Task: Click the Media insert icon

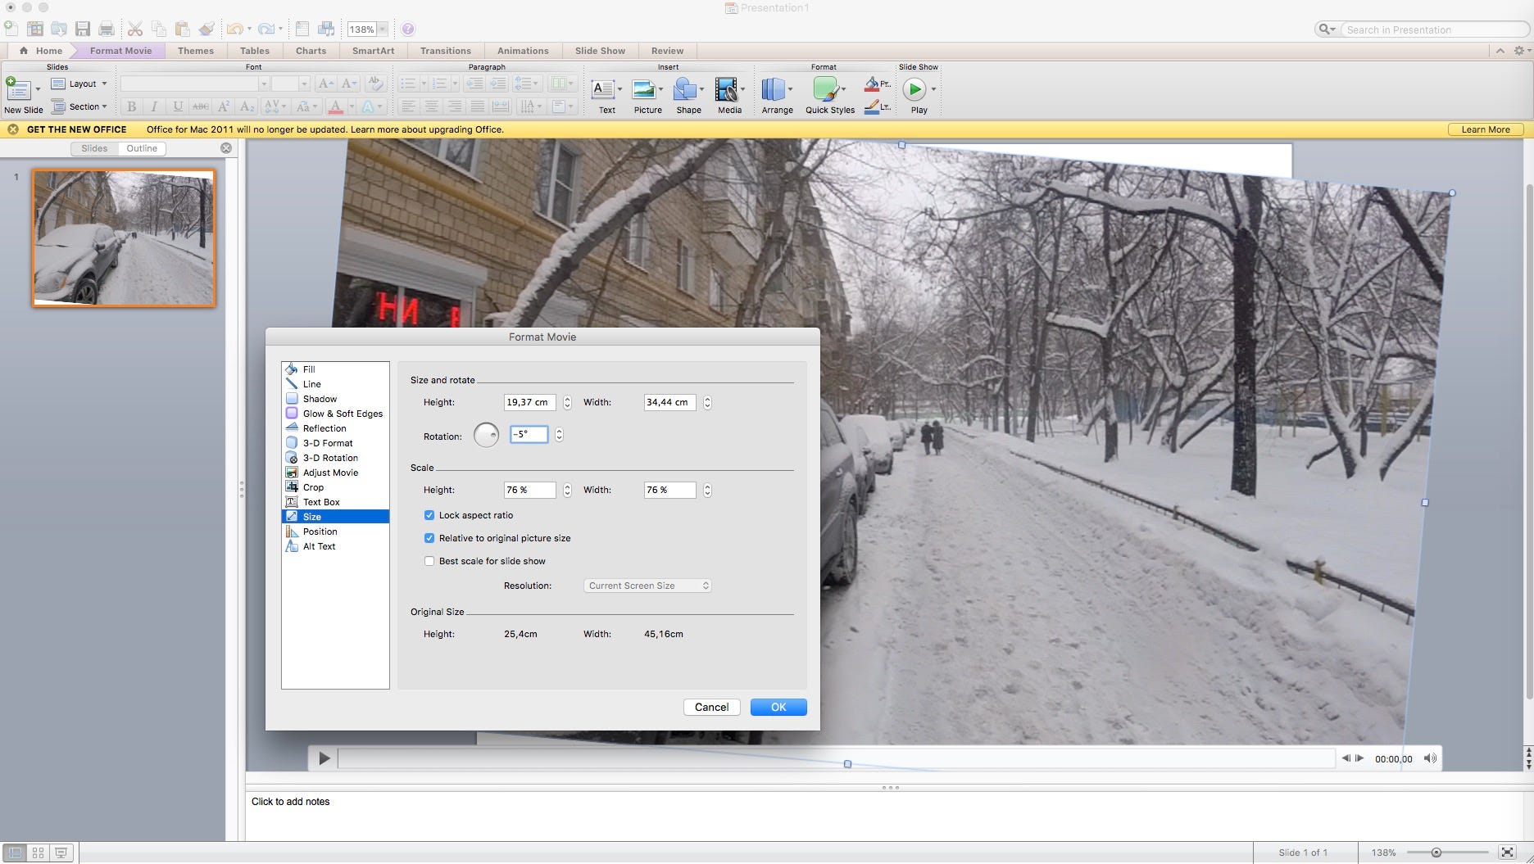Action: click(725, 88)
